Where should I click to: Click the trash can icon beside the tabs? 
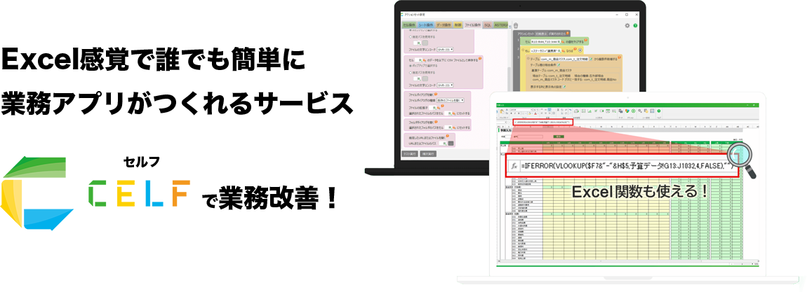click(516, 26)
